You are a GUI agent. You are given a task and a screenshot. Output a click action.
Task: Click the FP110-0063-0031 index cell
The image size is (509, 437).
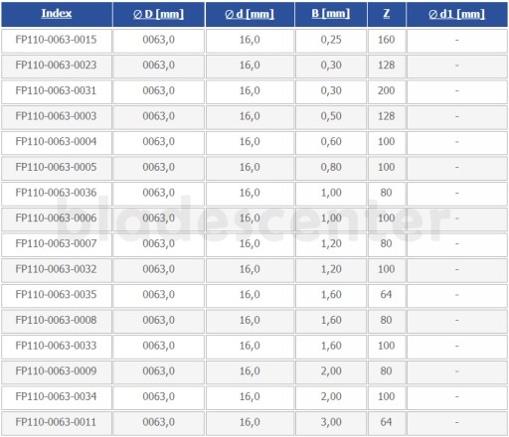coord(57,91)
